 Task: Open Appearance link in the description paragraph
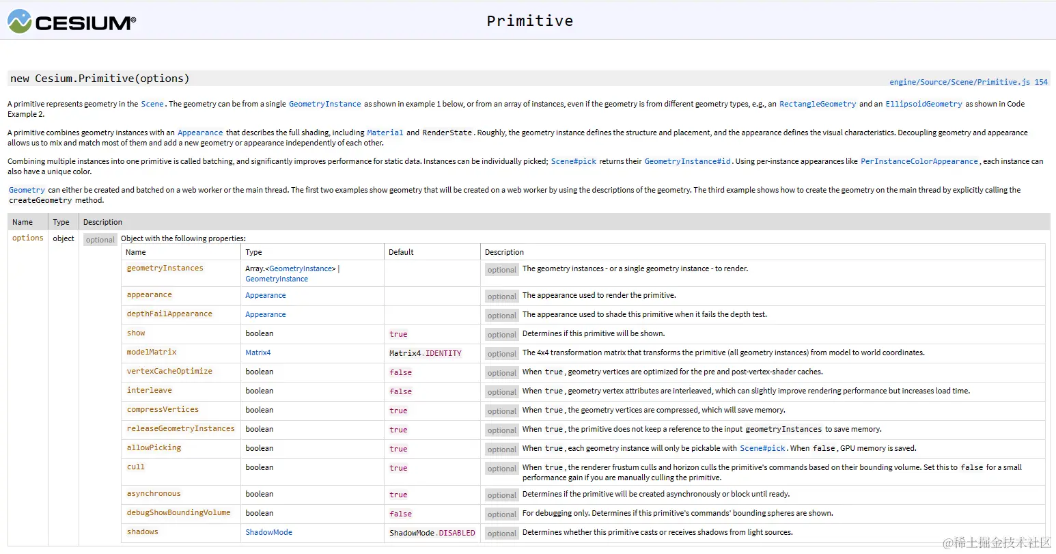[200, 133]
